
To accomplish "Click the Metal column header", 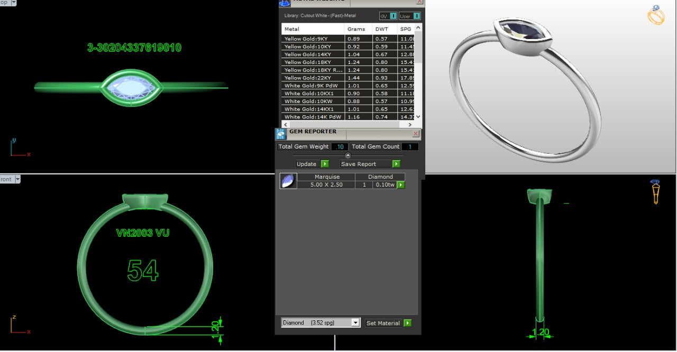I will pyautogui.click(x=313, y=29).
